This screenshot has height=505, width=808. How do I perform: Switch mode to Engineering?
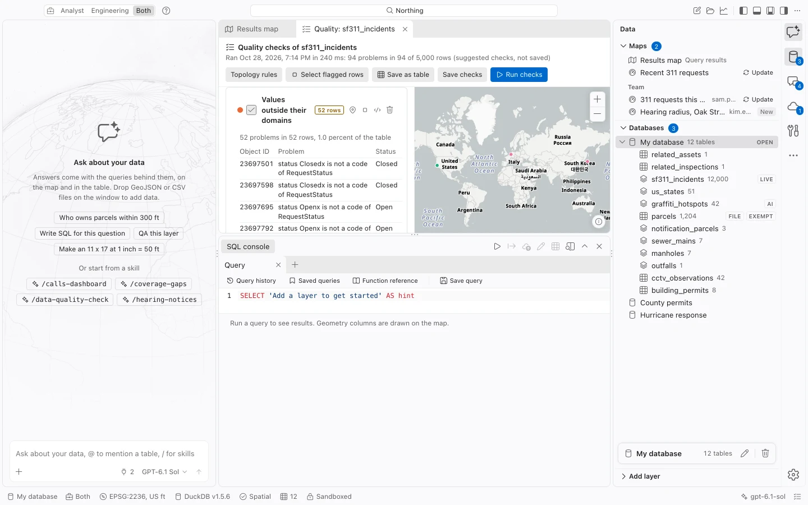tap(110, 11)
